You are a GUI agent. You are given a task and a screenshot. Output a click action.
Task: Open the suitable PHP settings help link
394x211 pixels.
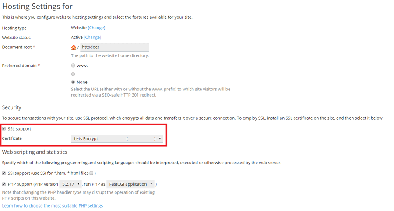point(53,206)
